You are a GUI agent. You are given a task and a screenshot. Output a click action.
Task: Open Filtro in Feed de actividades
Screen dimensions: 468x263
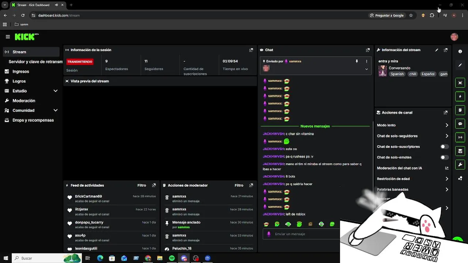(141, 185)
